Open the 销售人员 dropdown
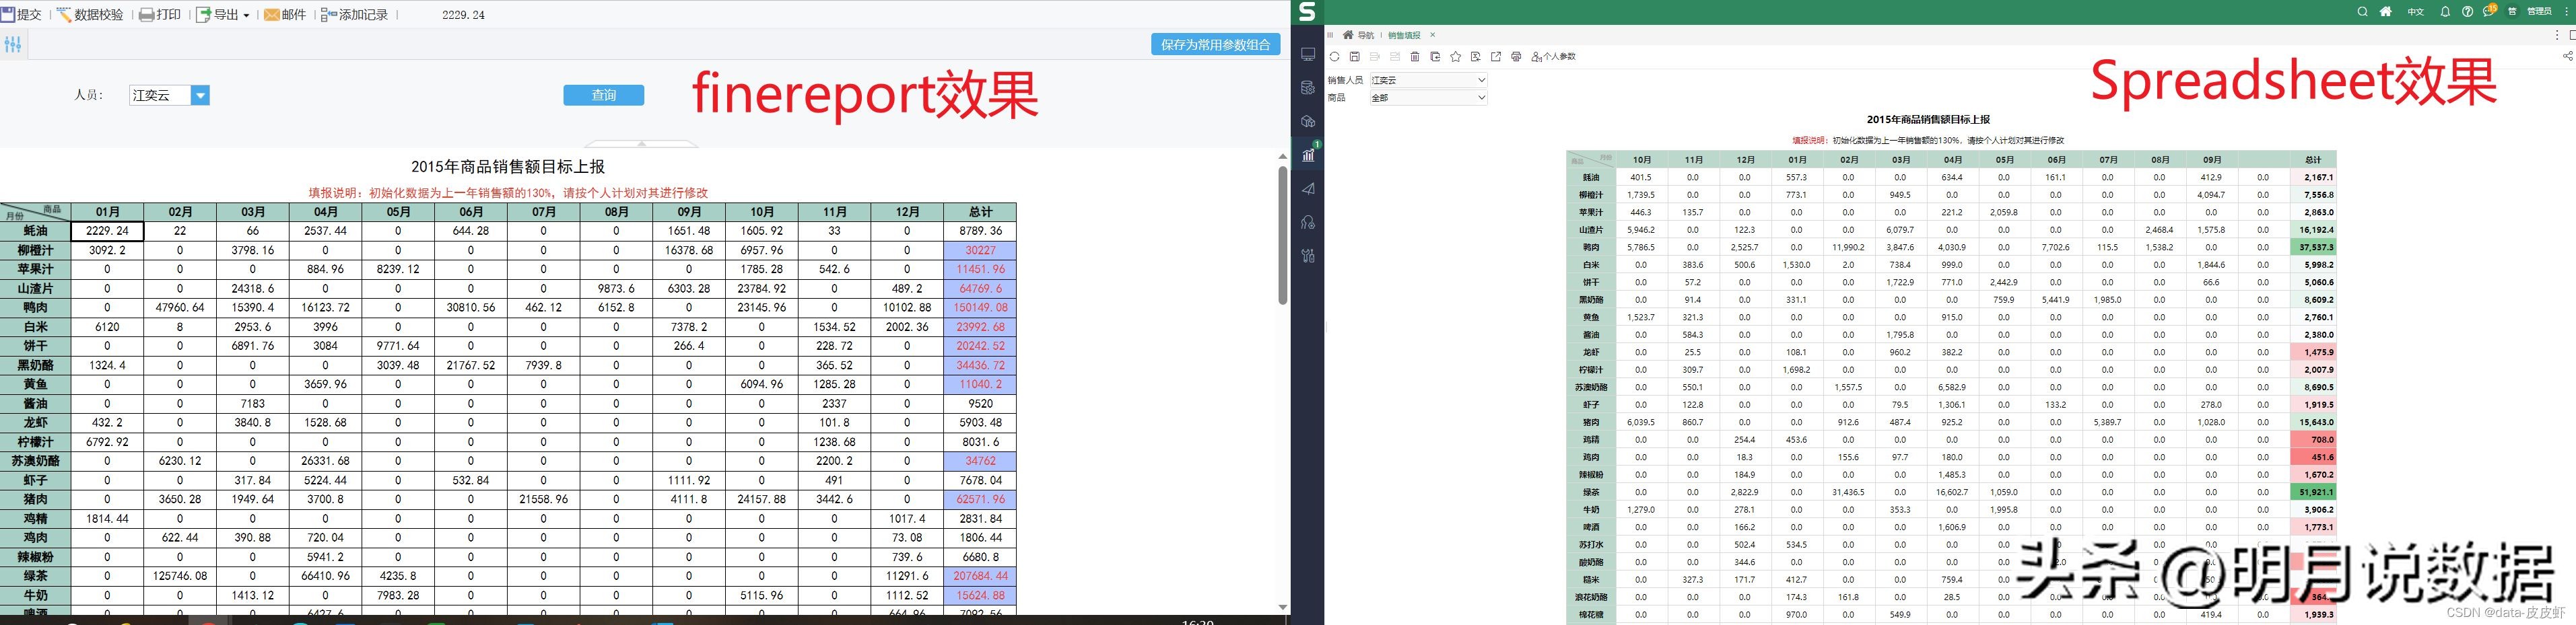 [x=1428, y=80]
